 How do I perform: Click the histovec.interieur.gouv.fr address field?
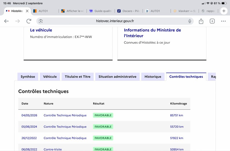115,21
